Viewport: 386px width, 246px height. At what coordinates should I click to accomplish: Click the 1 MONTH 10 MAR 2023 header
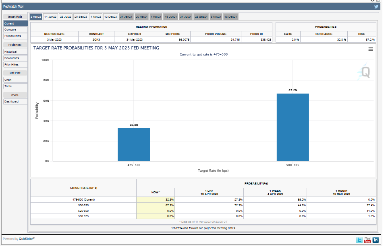(341, 192)
